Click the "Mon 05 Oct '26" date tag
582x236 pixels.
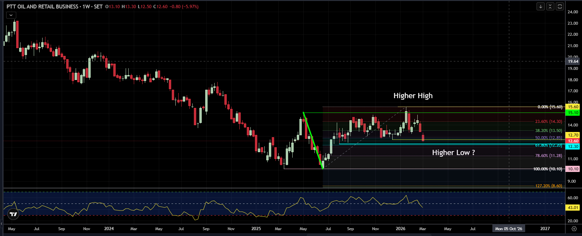tap(509, 229)
